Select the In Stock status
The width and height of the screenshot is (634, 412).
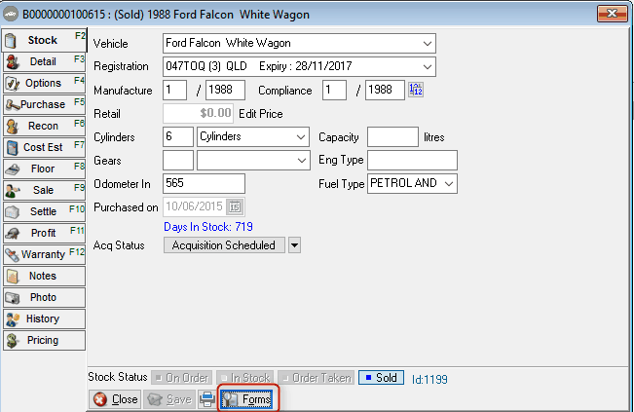245,378
